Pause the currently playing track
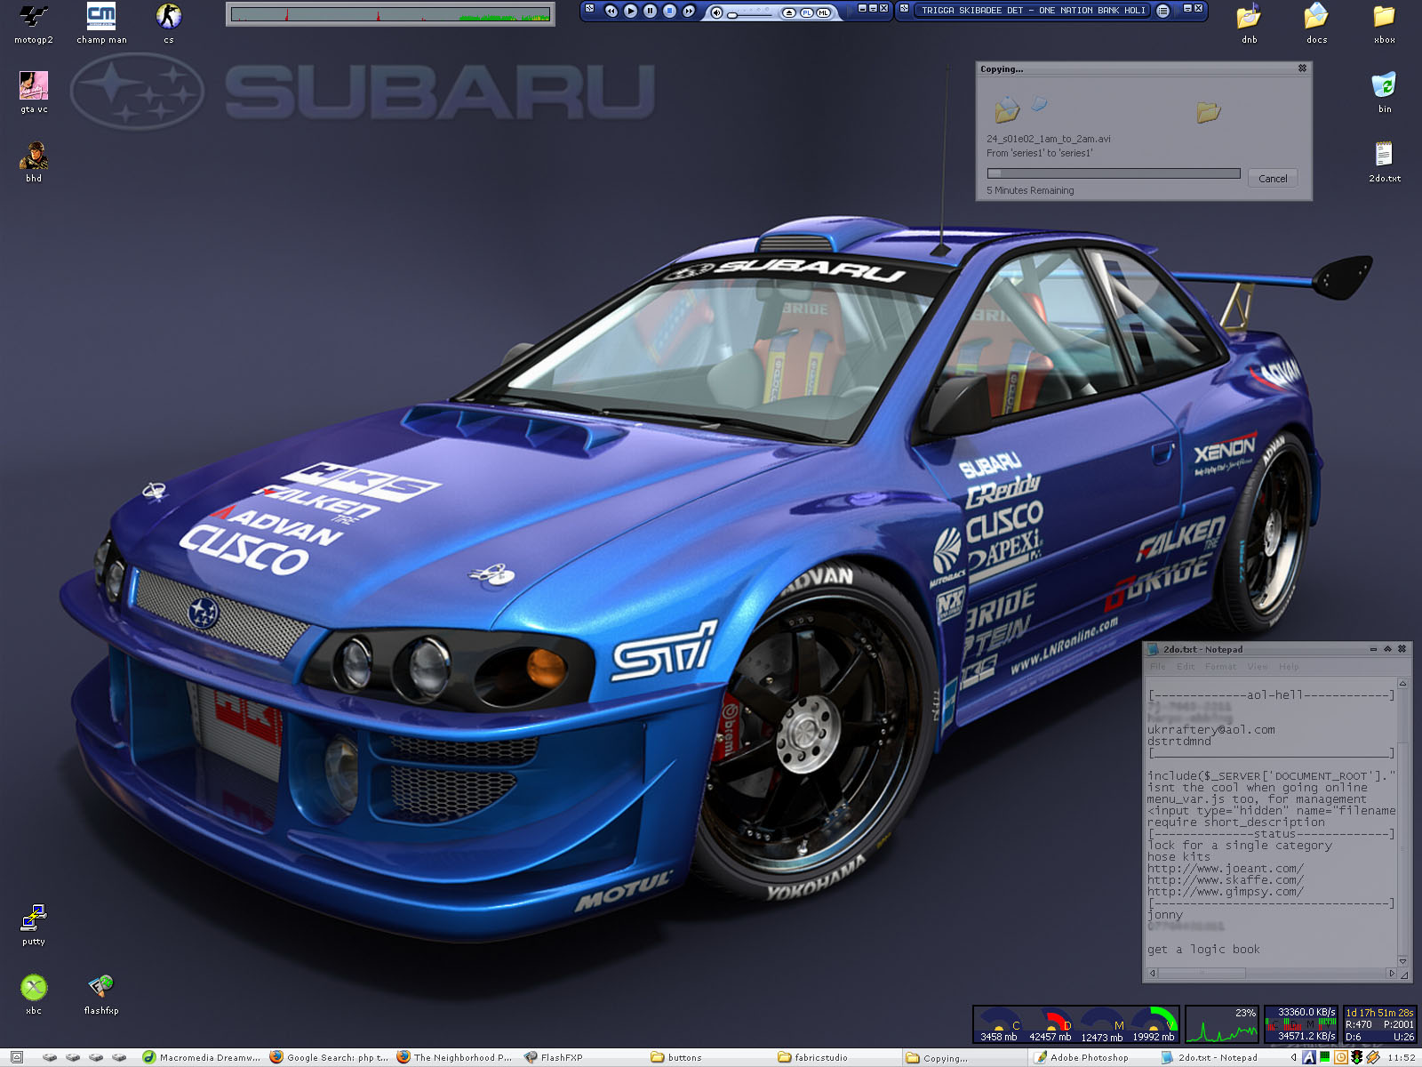Screen dimensions: 1422x1067 coord(650,11)
